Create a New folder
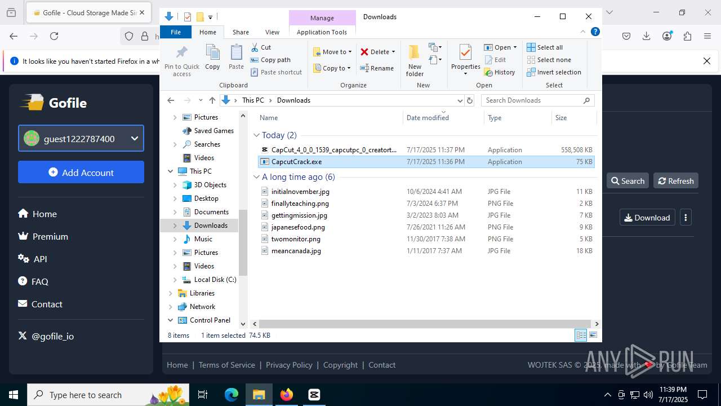Image resolution: width=721 pixels, height=406 pixels. pos(415,60)
